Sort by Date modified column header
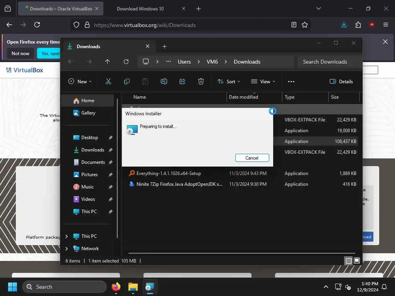This screenshot has height=296, width=395. click(x=254, y=97)
